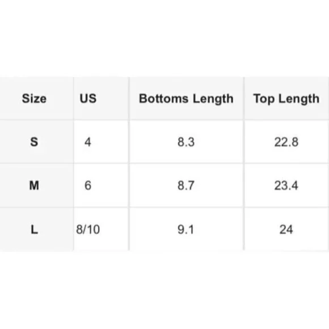Viewport: 329px width, 329px height.
Task: Click the Size column header
Action: [34, 98]
